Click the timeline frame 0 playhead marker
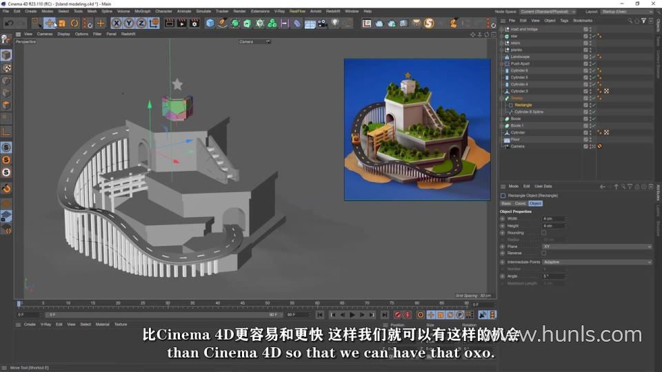 click(19, 303)
